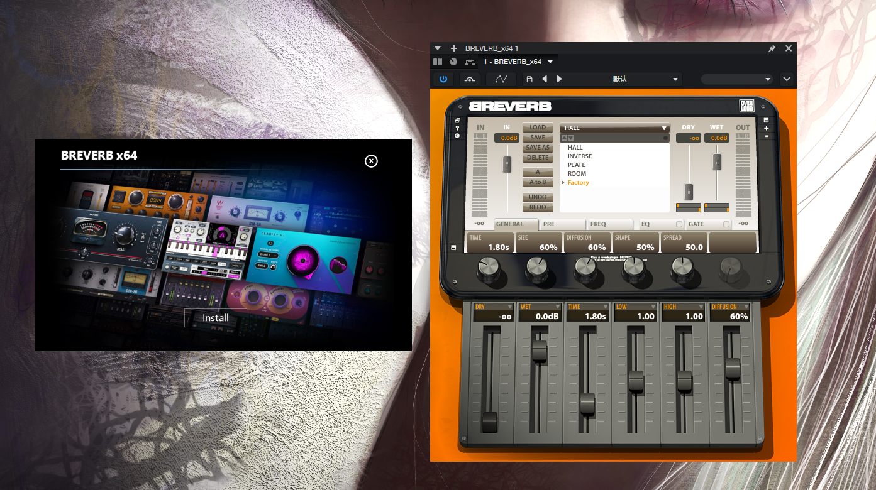
Task: Click the SAVE AS preset button
Action: (x=538, y=147)
